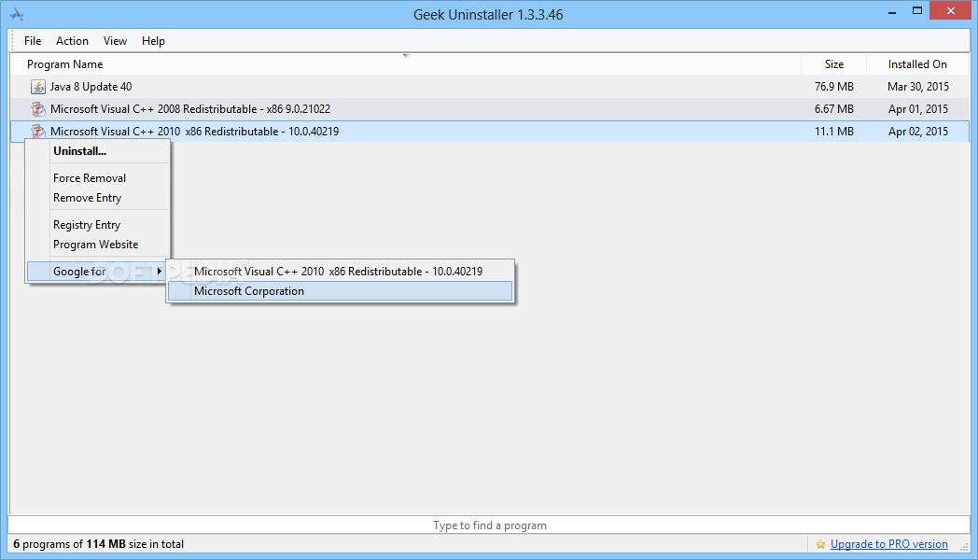Screen dimensions: 978x560
Task: Click the Mar 30, 2015 install date
Action: point(918,87)
